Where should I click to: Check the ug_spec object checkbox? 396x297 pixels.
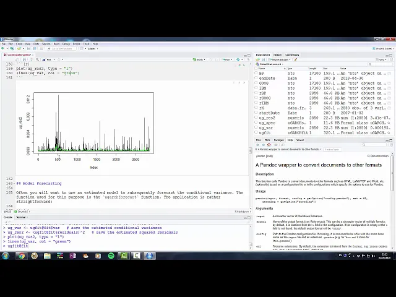point(256,123)
